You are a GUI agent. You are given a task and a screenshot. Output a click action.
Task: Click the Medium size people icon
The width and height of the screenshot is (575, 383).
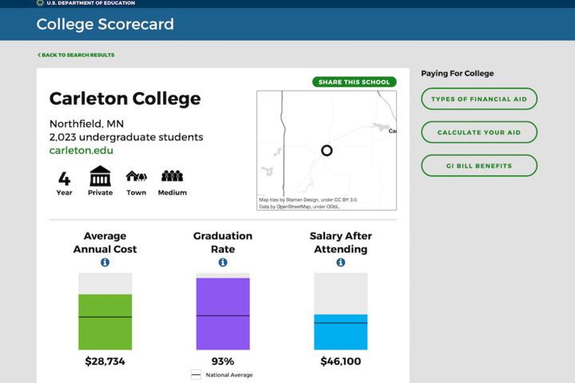[172, 176]
